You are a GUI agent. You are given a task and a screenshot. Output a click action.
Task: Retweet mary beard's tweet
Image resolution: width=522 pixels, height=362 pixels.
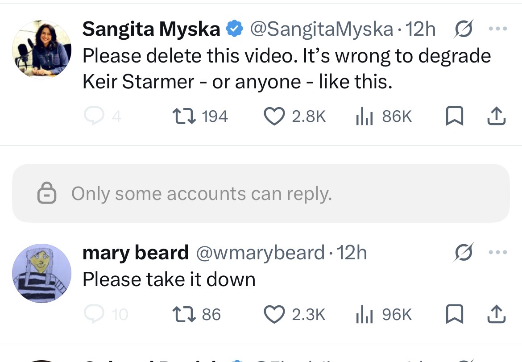tap(183, 315)
